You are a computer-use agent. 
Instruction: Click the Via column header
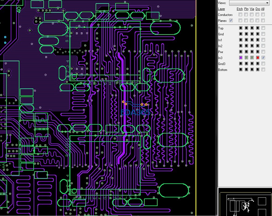tap(252, 9)
